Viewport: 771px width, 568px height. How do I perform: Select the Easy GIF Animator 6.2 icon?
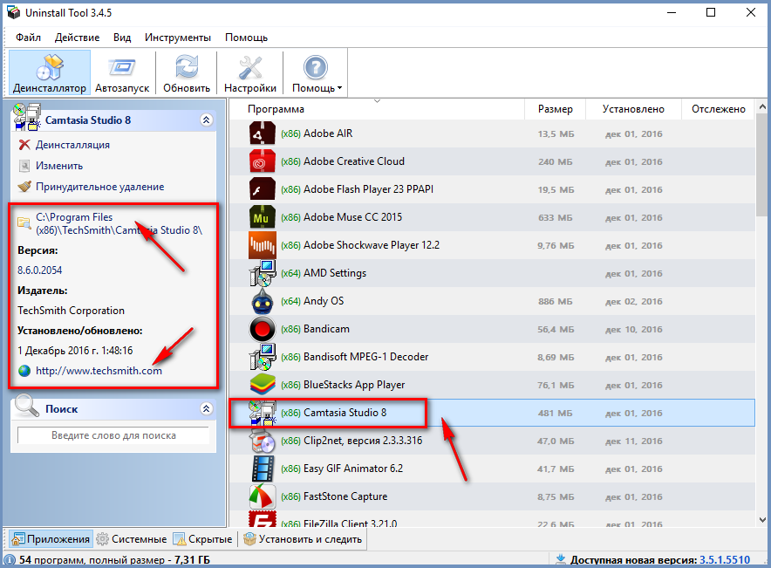[262, 469]
